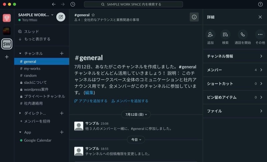267x162 pixels.
Task: Switch to the pink workspace icon
Action: 7,18
